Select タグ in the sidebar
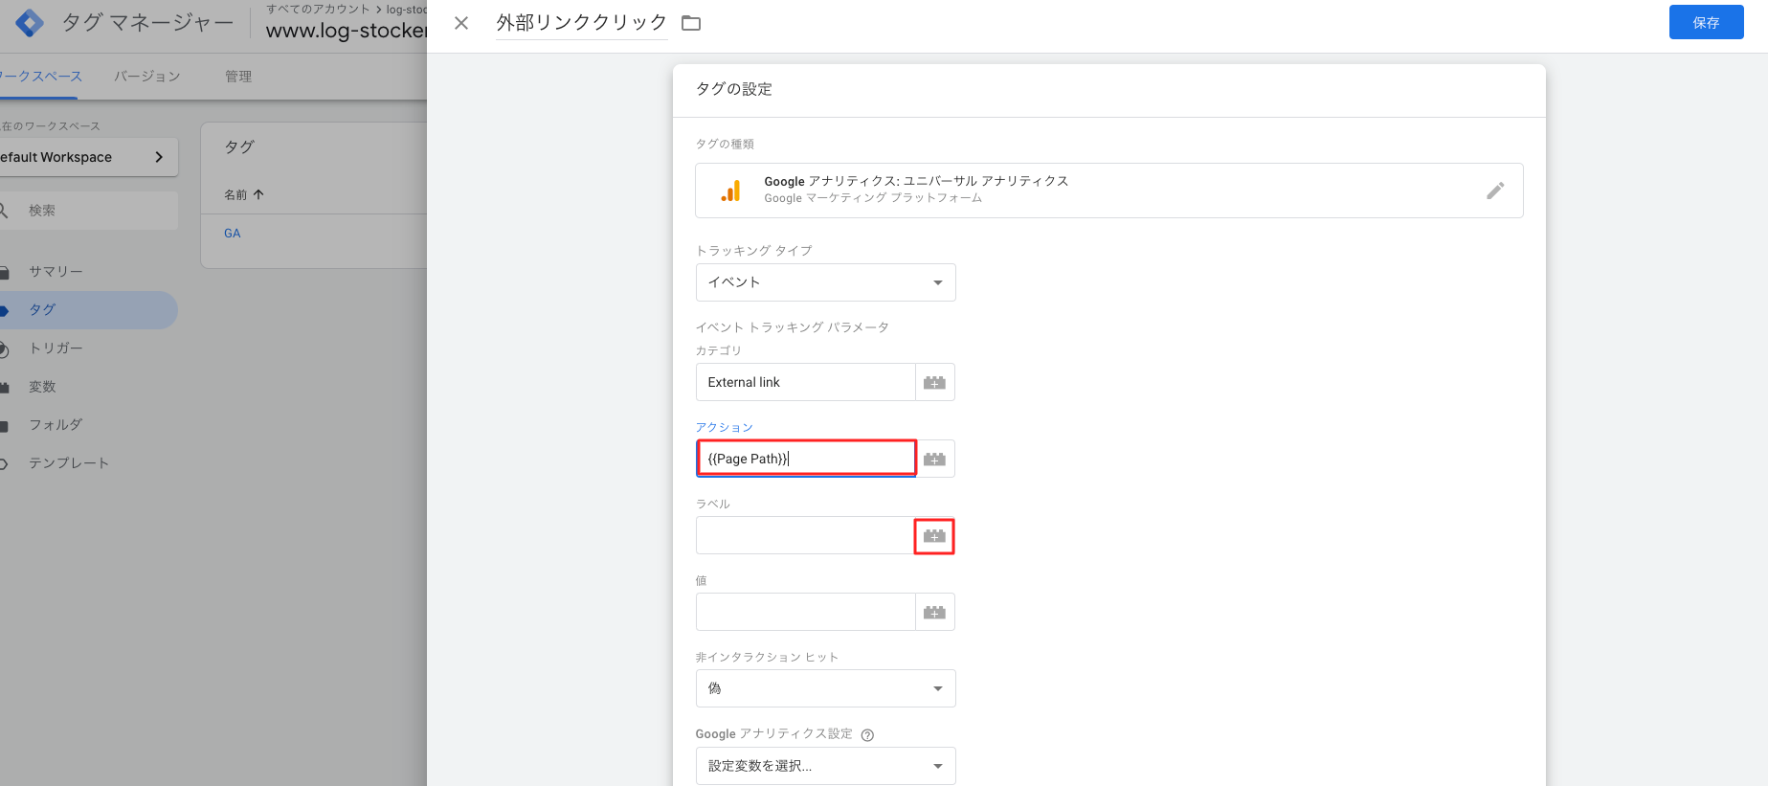The image size is (1768, 786). coord(88,310)
